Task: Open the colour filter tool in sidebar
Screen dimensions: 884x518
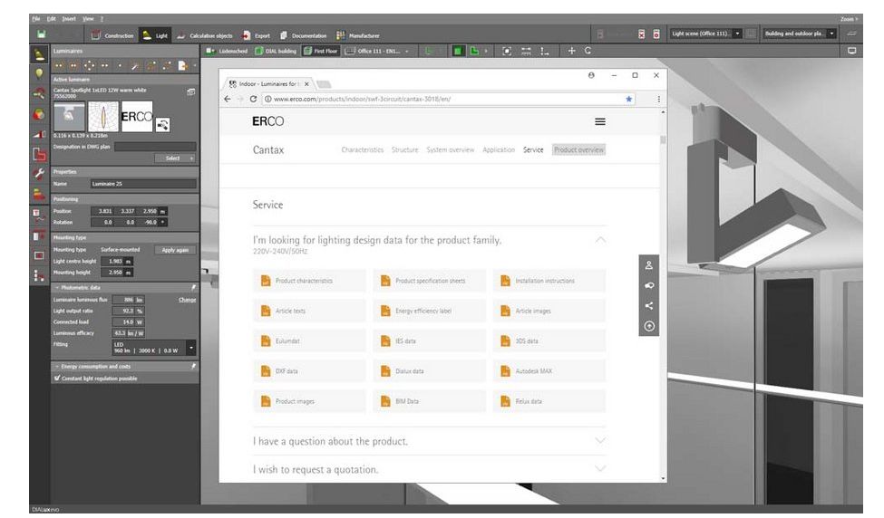Action: click(x=39, y=114)
